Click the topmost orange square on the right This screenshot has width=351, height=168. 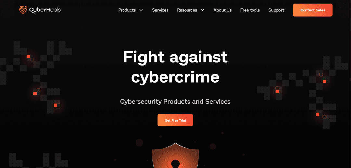pyautogui.click(x=324, y=82)
